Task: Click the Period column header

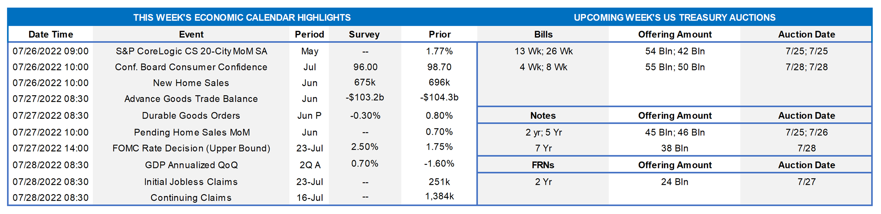Action: [309, 34]
